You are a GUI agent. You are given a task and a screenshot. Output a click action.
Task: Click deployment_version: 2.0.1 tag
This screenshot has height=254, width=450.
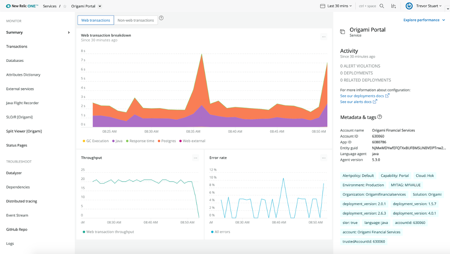[364, 204]
